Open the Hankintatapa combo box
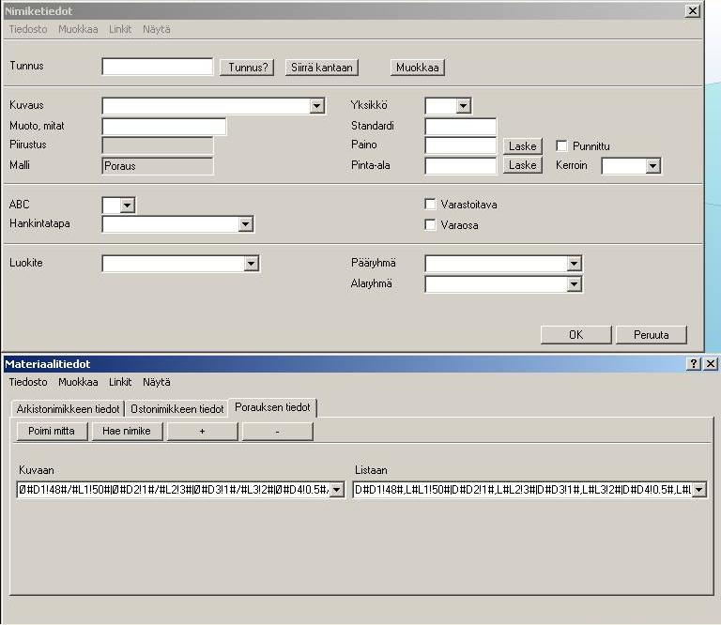The height and width of the screenshot is (625, 721). click(x=245, y=224)
